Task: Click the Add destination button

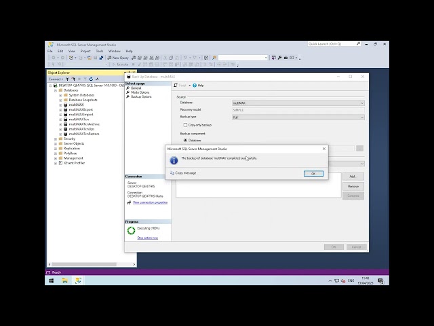Action: coord(353,177)
